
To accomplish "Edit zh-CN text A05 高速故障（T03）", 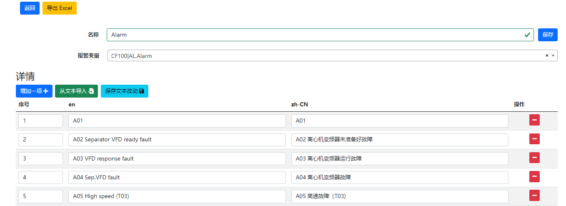I will pyautogui.click(x=400, y=196).
